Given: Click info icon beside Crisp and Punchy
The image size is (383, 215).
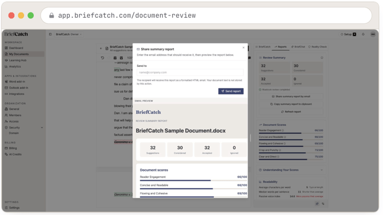Looking at the screenshot, I should (280, 150).
